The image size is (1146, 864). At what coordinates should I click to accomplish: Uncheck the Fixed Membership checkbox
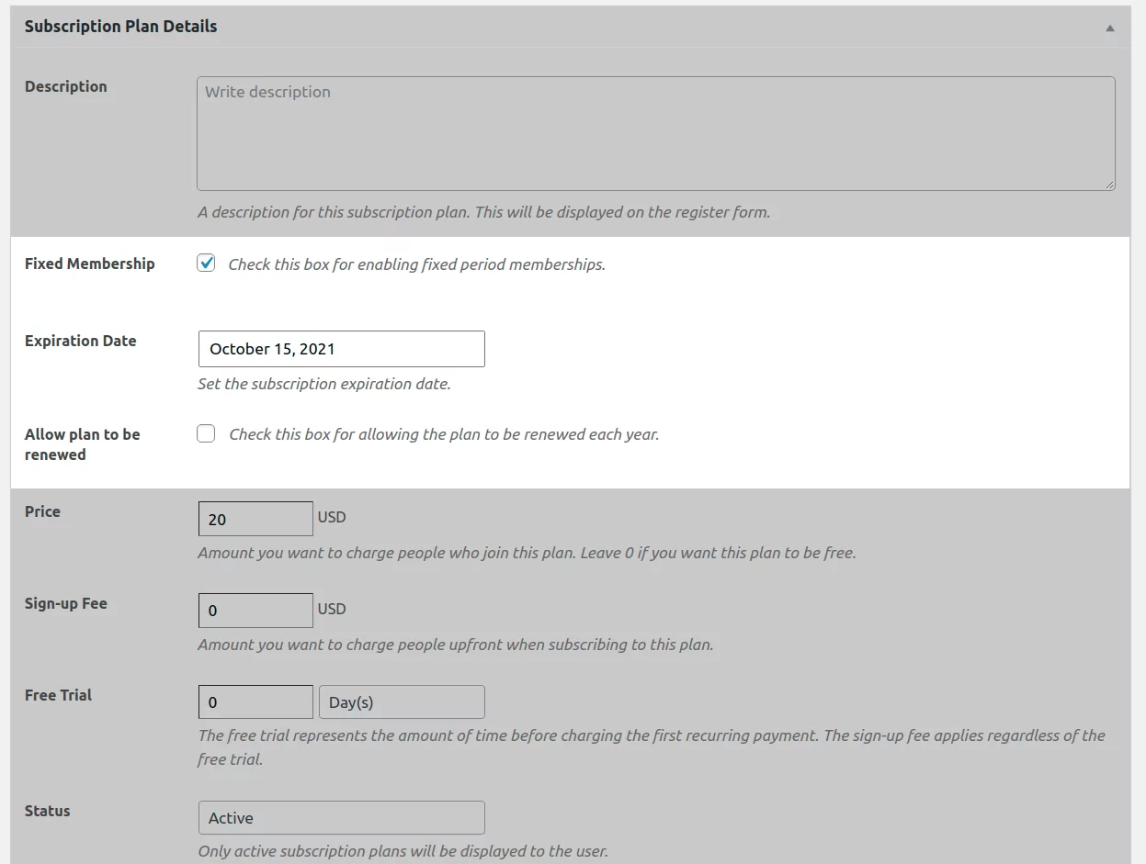pos(207,264)
